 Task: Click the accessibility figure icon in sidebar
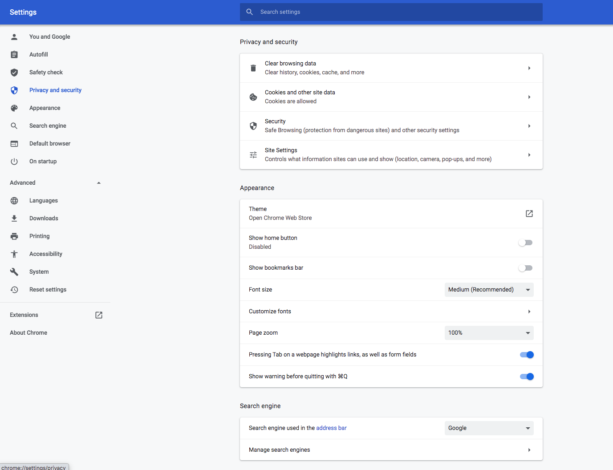(14, 254)
